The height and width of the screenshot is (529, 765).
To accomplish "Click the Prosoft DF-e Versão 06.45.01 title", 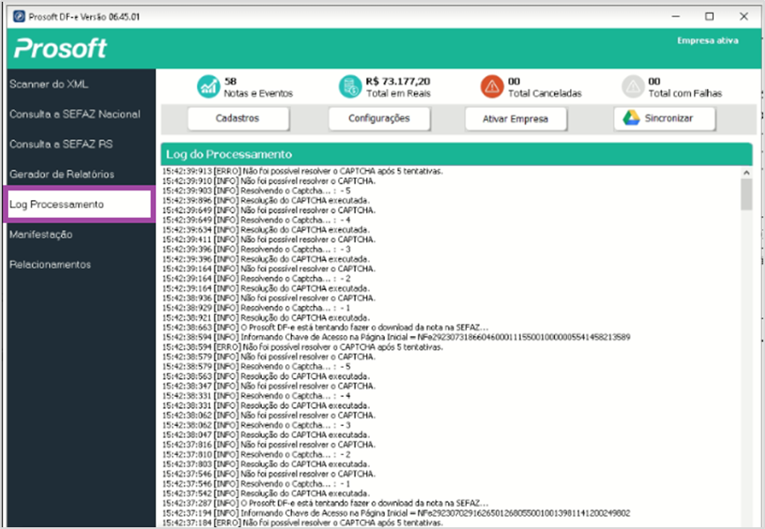I will coord(84,17).
